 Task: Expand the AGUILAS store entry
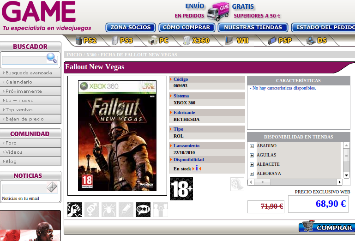pos(252,156)
